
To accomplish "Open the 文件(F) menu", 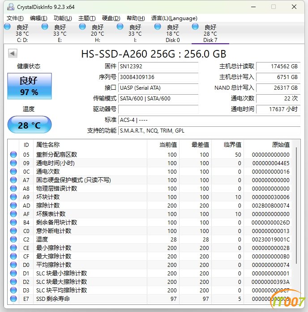I will 15,18.
